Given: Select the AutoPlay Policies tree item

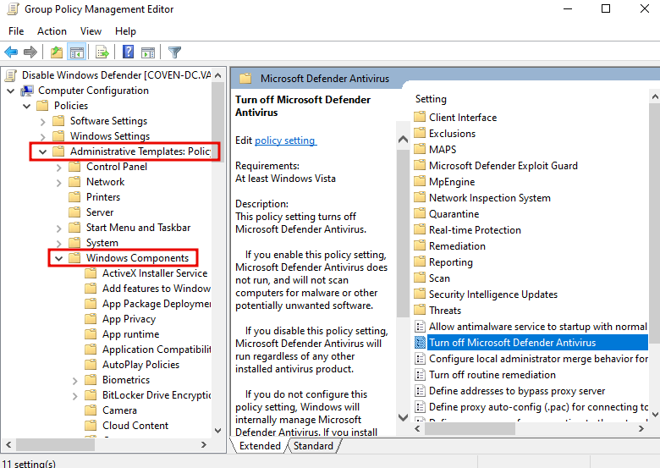Looking at the screenshot, I should (x=140, y=365).
